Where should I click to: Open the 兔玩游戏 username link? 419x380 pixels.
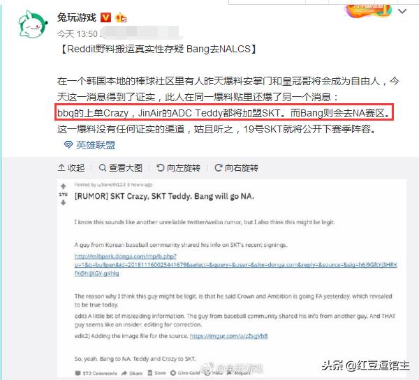[77, 17]
